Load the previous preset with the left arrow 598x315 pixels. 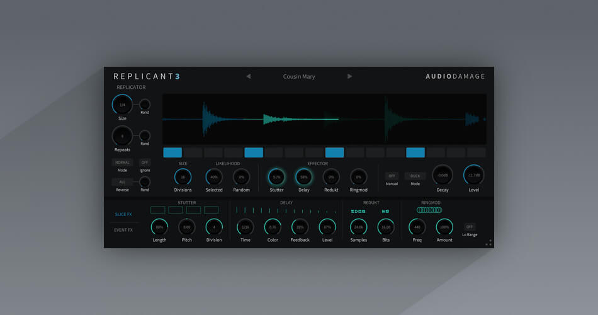tap(248, 76)
